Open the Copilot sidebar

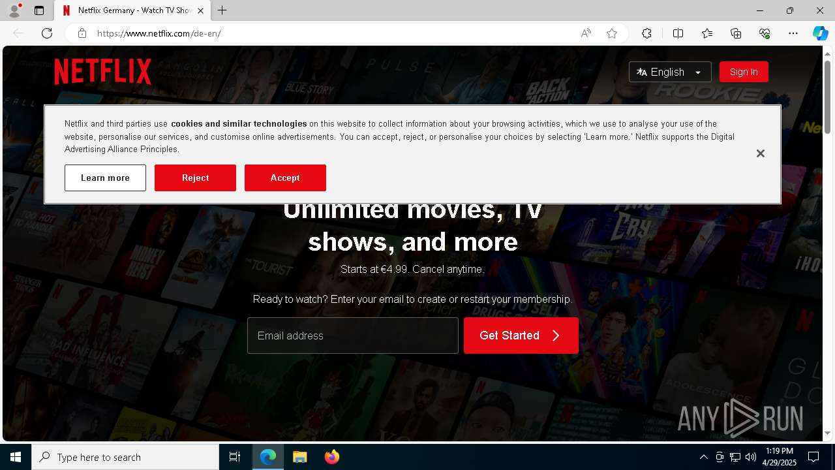pyautogui.click(x=820, y=33)
